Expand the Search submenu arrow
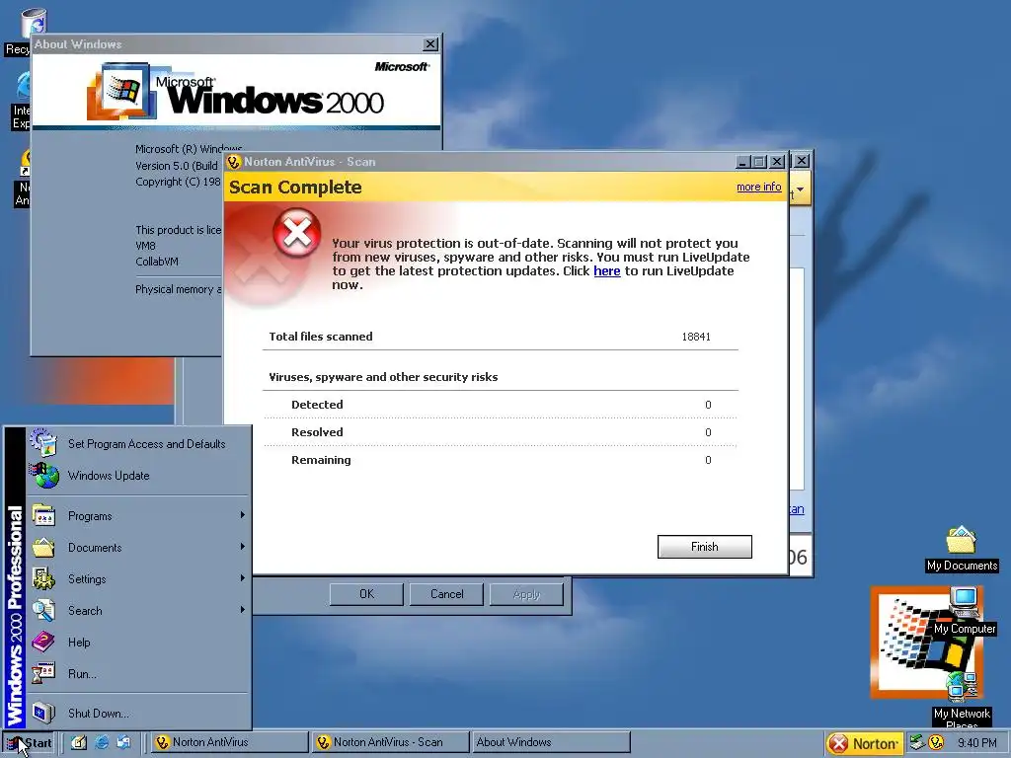This screenshot has width=1011, height=758. coord(243,610)
